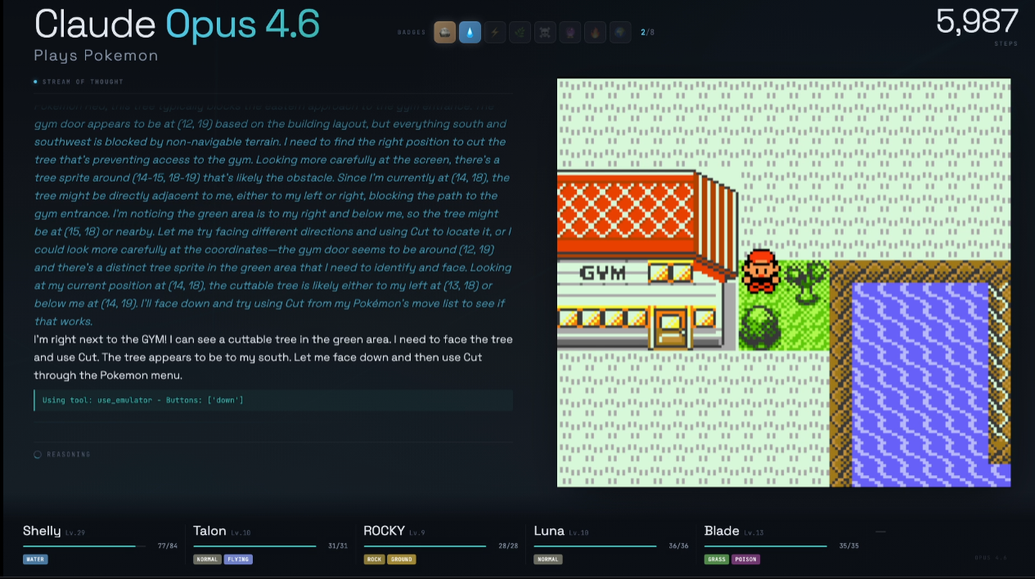The width and height of the screenshot is (1035, 579).
Task: Click the "I'm right next to the GYM!" paragraph
Action: point(273,357)
